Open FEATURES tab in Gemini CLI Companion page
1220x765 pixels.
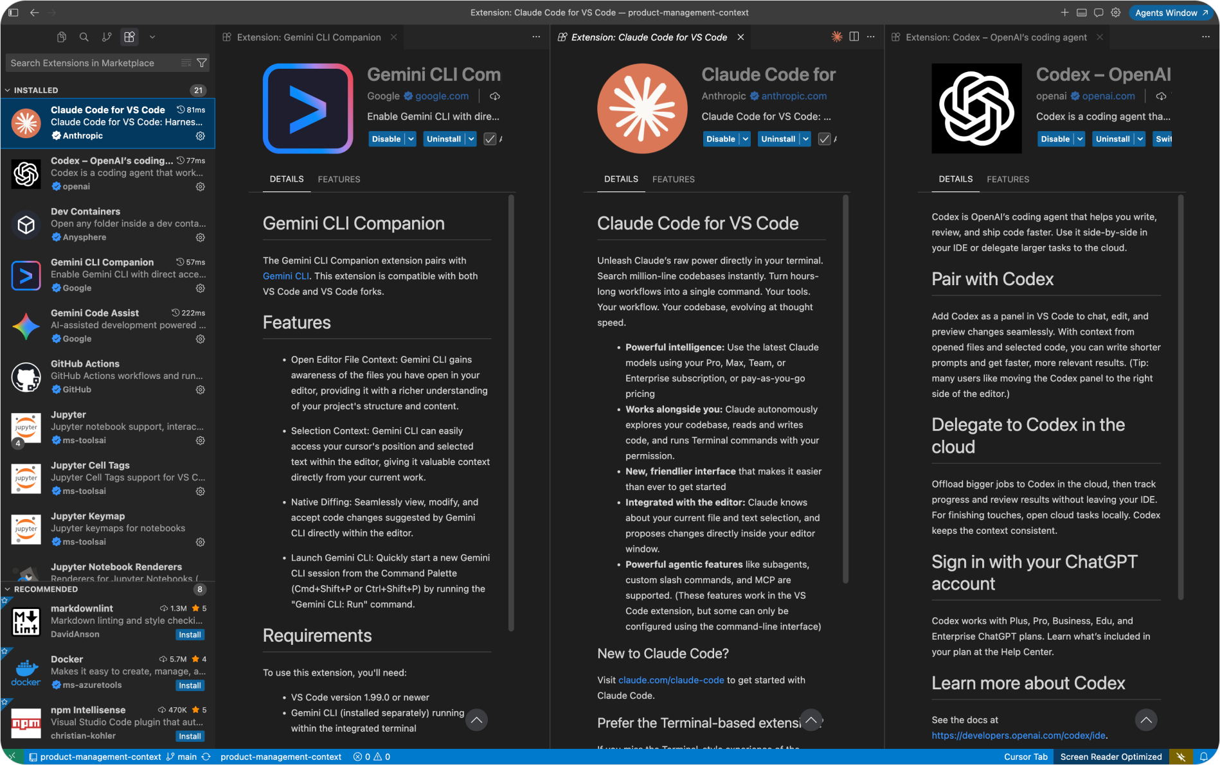[x=339, y=179]
